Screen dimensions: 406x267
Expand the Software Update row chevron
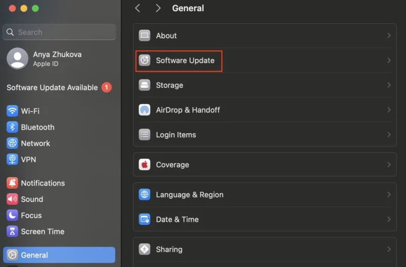[389, 60]
